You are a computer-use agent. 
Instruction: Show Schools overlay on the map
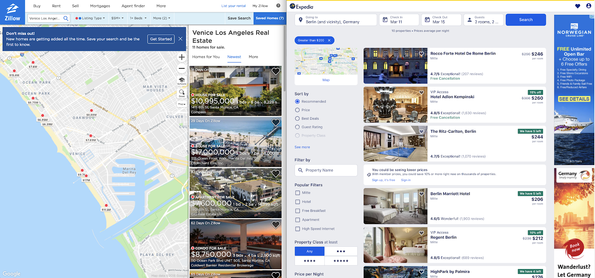point(181,81)
